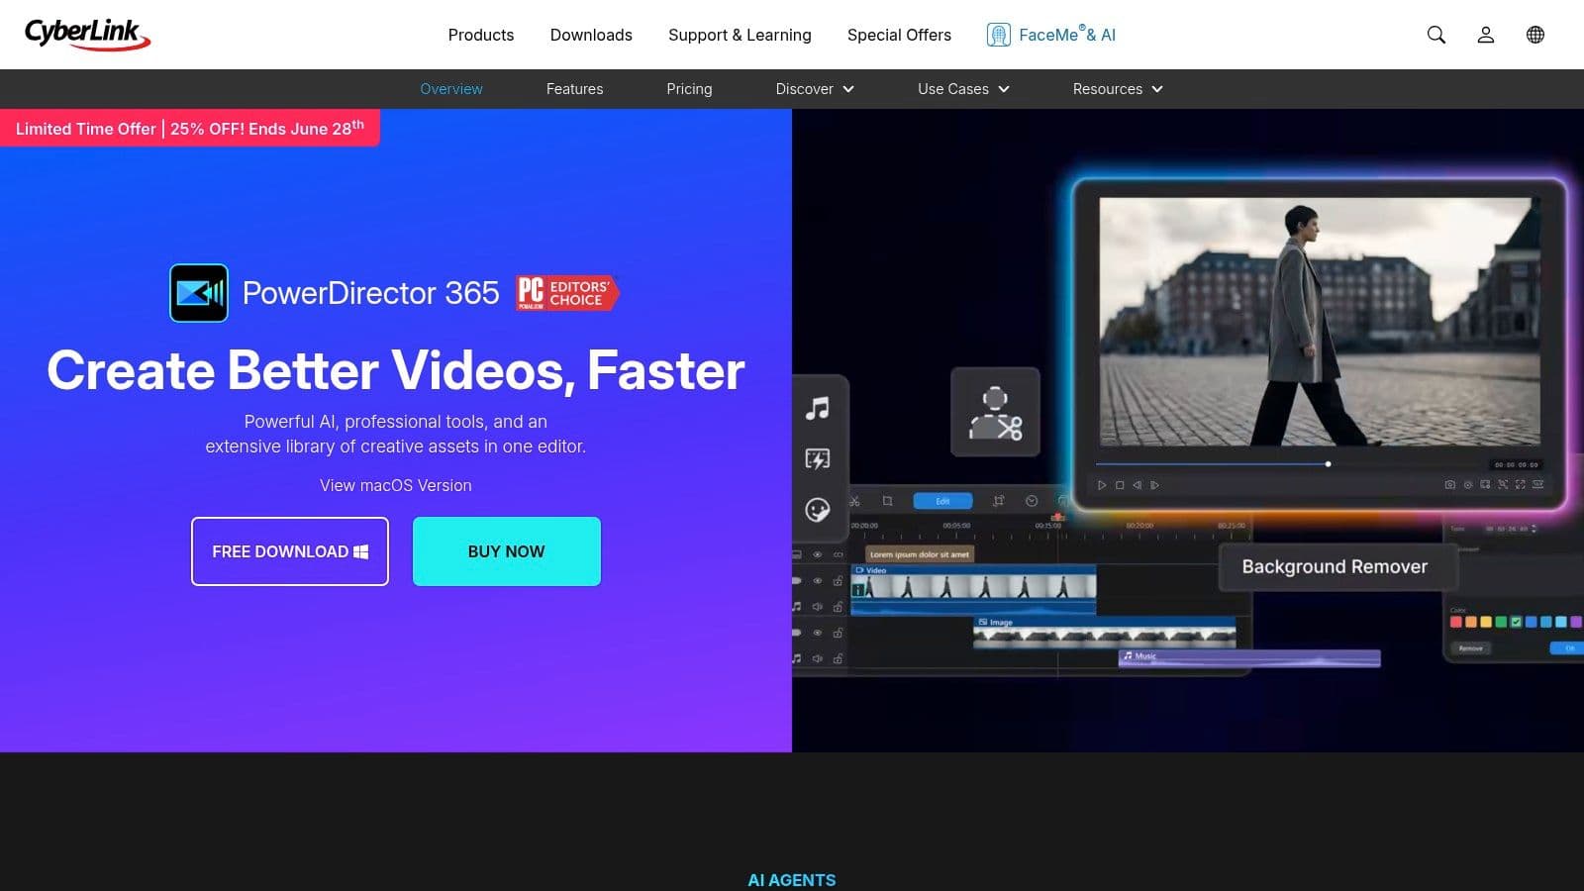Select the Lorem ipsum title clip
1584x891 pixels.
(920, 554)
